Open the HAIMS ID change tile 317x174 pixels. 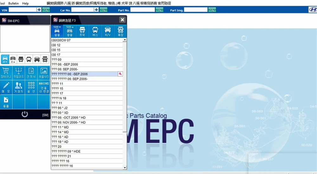click(44, 87)
